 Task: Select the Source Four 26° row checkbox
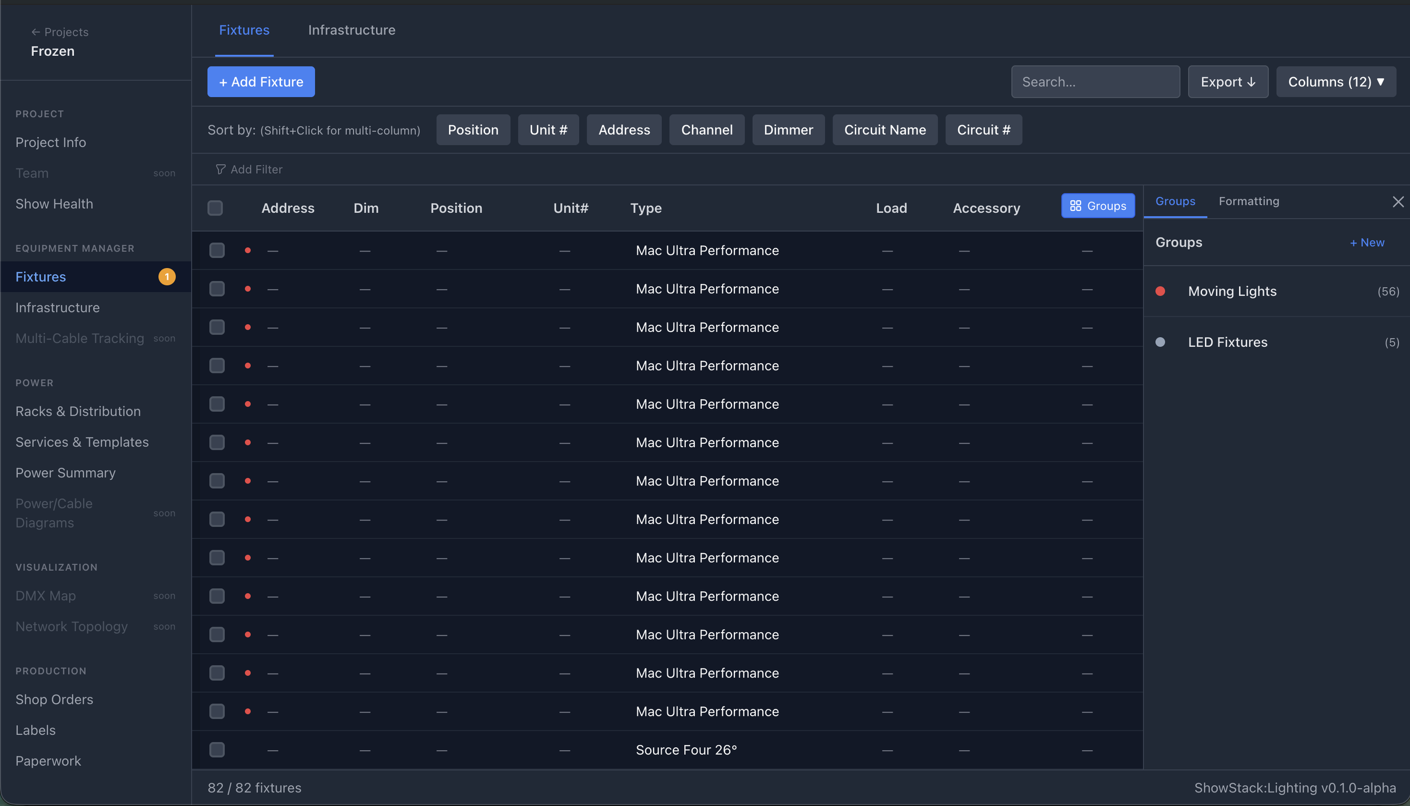pos(217,750)
